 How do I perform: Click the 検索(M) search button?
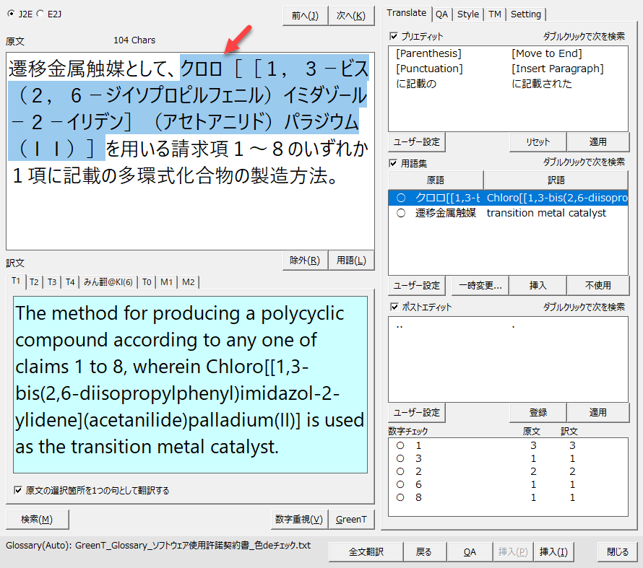pyautogui.click(x=37, y=519)
